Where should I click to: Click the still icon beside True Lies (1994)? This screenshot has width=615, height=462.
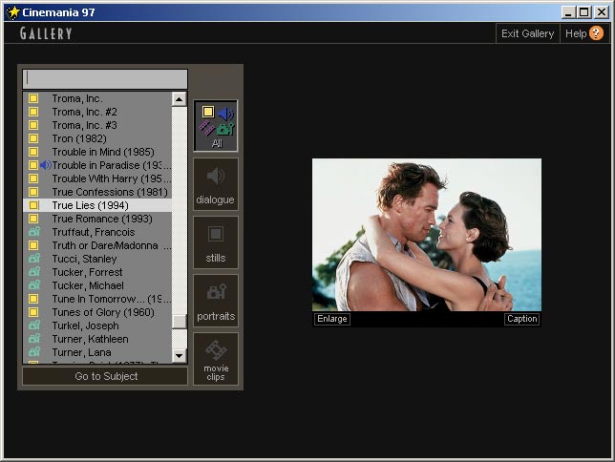(33, 205)
